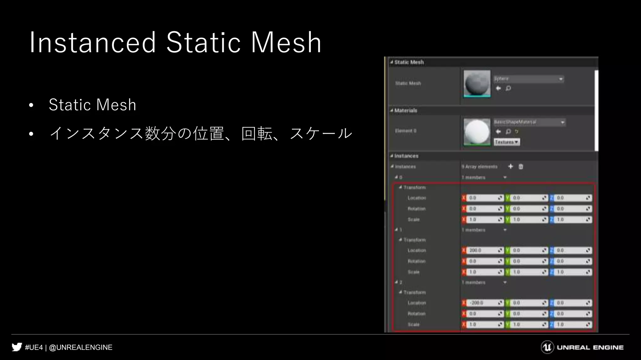The width and height of the screenshot is (641, 360).
Task: Open the BasicShapeMaterial dropdown
Action: [x=530, y=122]
